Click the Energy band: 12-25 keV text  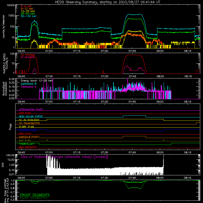click(x=37, y=81)
